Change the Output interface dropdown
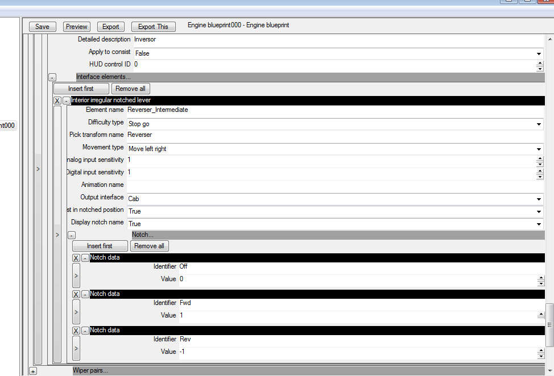Viewport: 554px width, 376px height. coord(539,199)
